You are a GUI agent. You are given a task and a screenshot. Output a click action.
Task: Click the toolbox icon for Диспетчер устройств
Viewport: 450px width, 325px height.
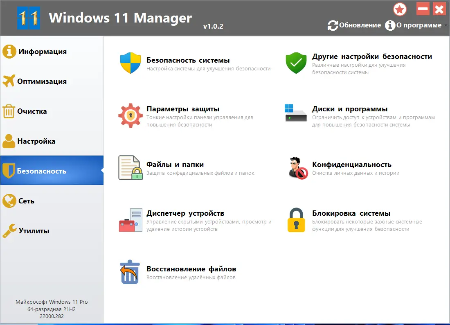[x=130, y=220]
